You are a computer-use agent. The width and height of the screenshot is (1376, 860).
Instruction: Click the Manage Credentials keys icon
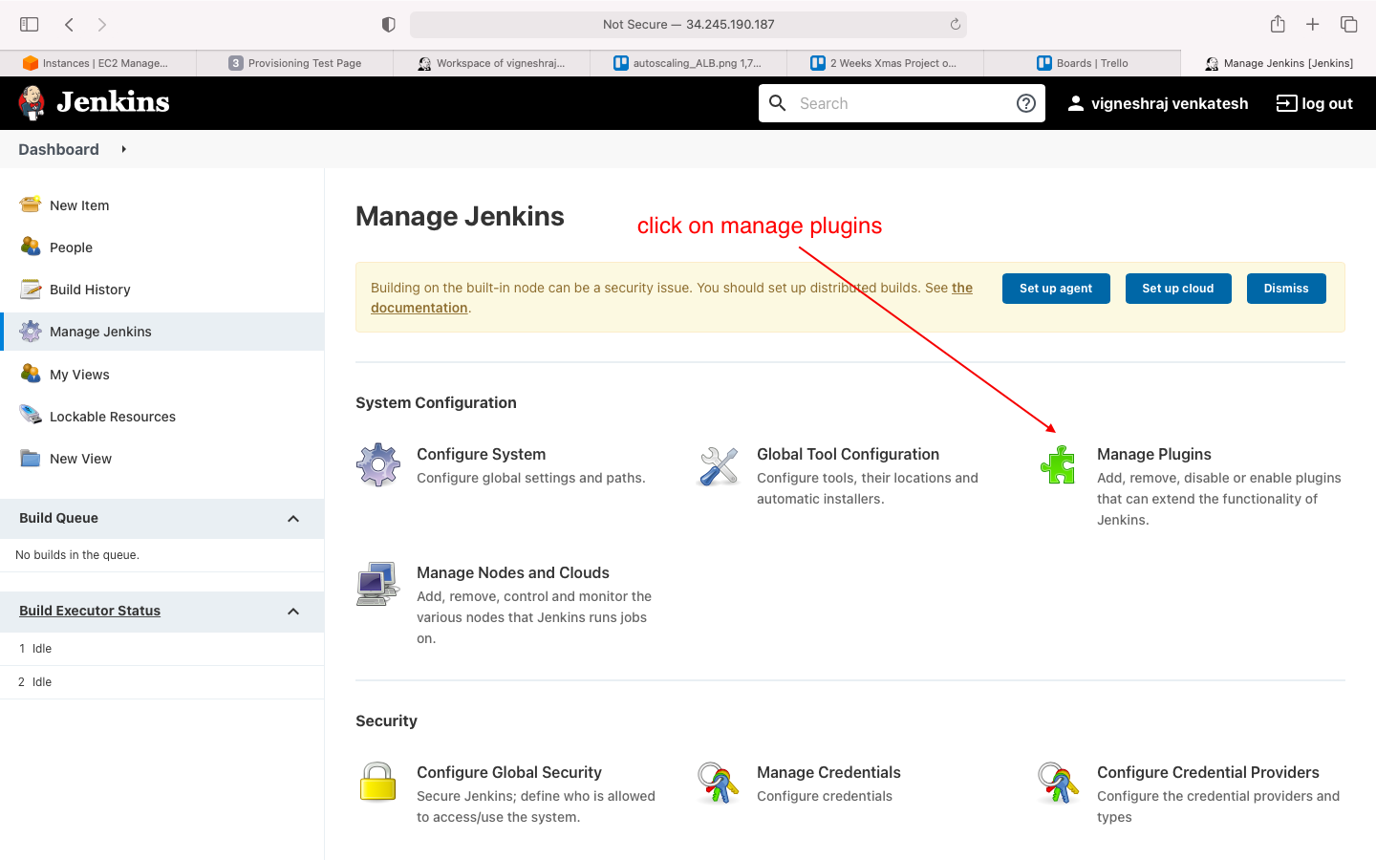pos(719,783)
